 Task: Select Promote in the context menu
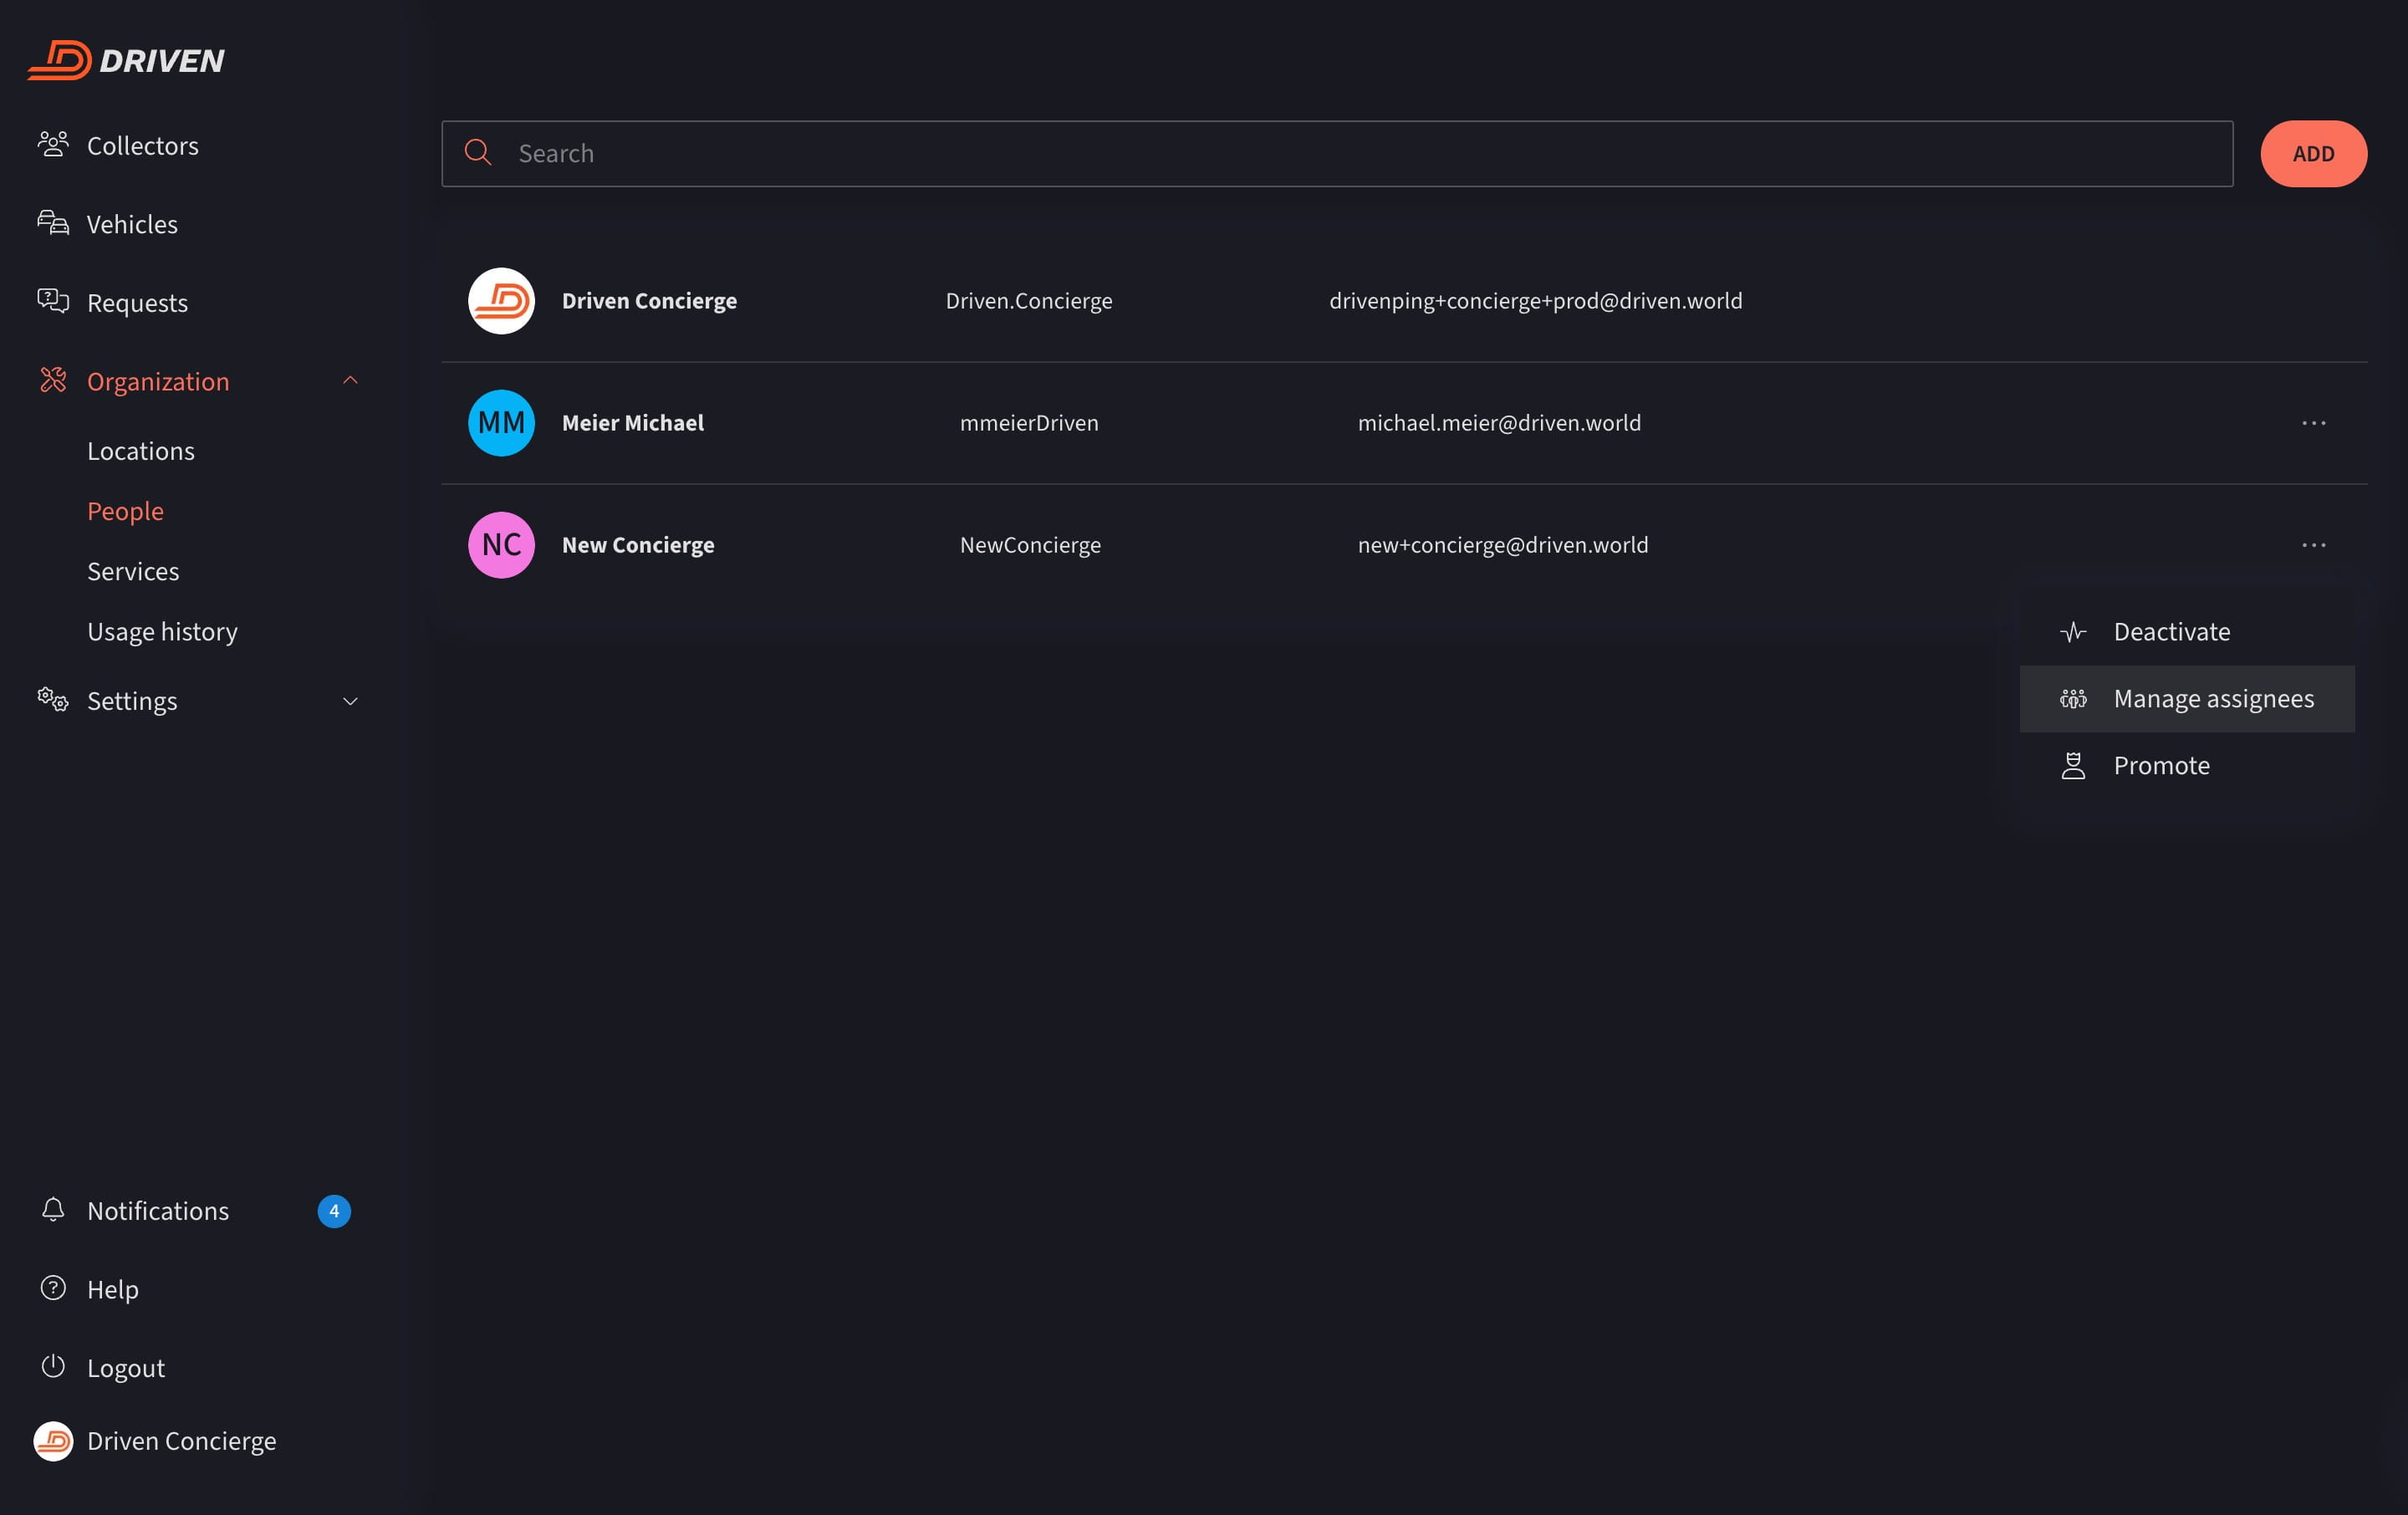click(2161, 766)
